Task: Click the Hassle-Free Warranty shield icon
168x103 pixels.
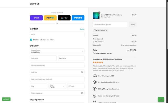Action: tap(94, 96)
